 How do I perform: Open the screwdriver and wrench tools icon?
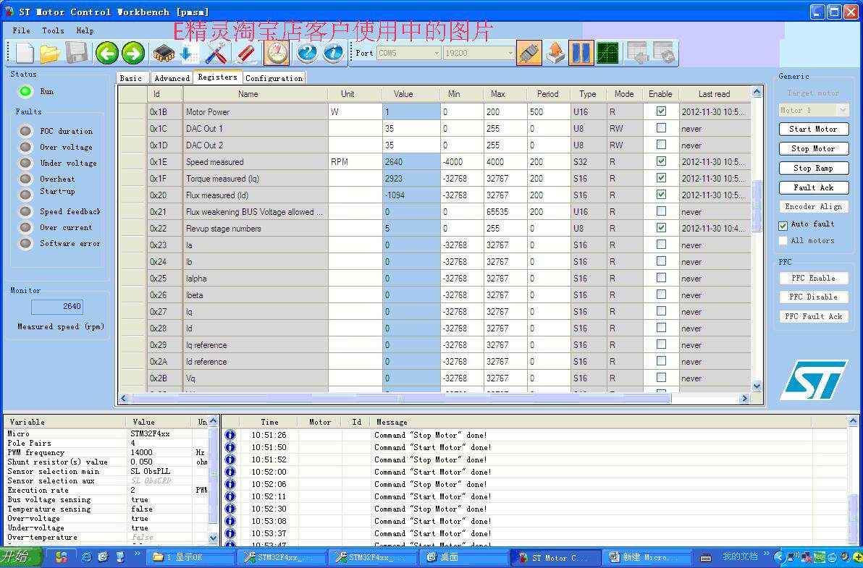(x=217, y=54)
